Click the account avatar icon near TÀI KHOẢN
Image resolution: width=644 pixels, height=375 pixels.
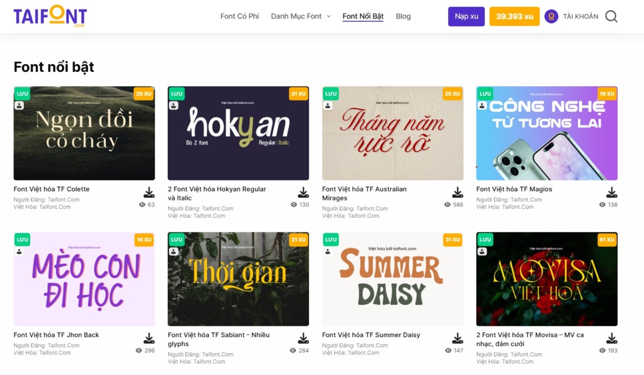[x=551, y=16]
